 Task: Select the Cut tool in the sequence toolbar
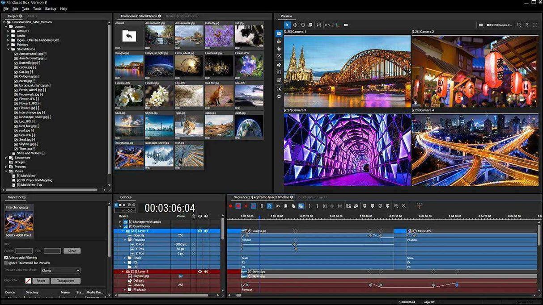[278, 206]
